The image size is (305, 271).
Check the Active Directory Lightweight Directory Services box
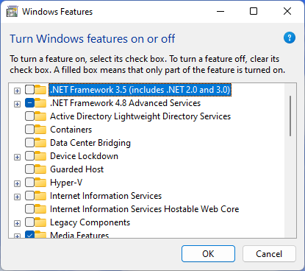29,116
